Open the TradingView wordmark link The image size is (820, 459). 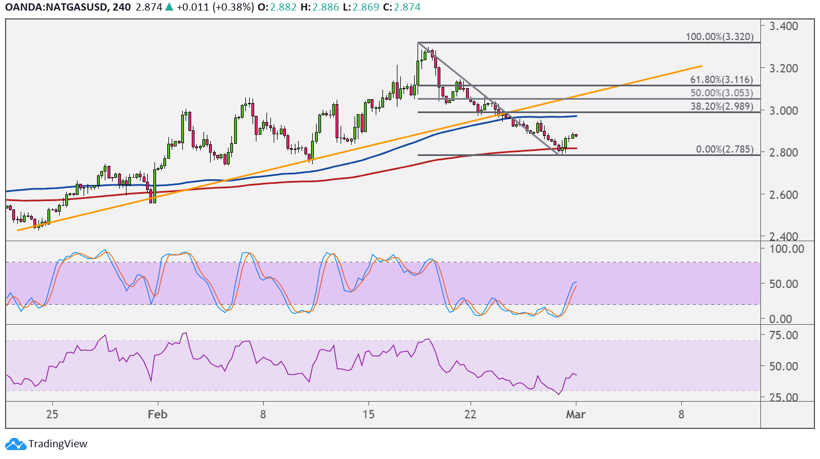coord(58,444)
